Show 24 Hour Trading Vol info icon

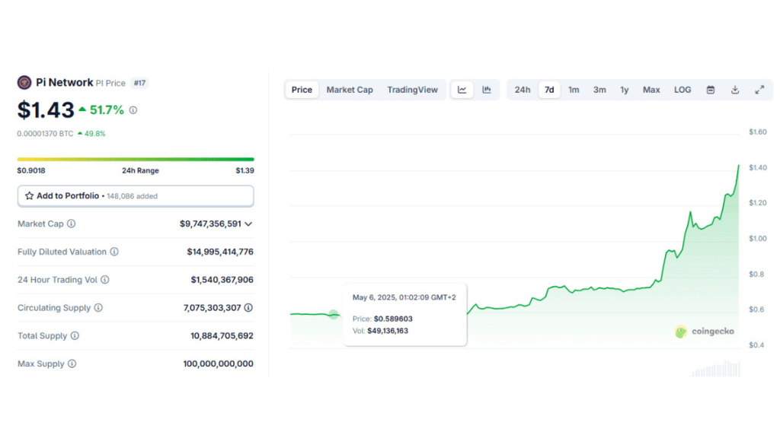(105, 280)
